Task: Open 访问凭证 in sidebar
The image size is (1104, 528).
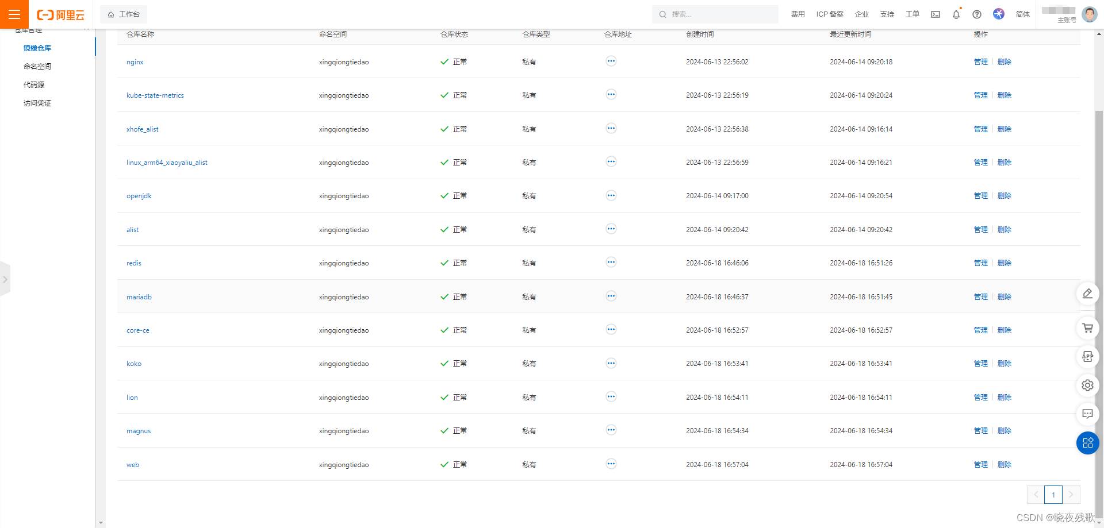Action: 37,103
